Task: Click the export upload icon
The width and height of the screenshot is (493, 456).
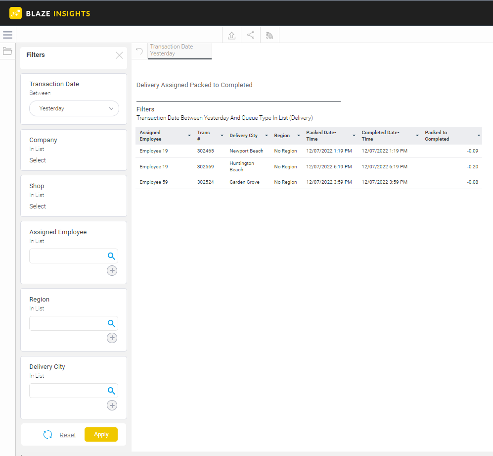Action: pyautogui.click(x=232, y=35)
